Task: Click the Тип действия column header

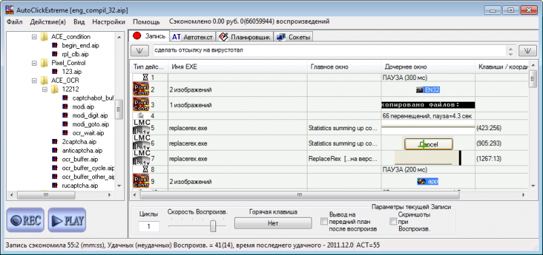Action: pyautogui.click(x=149, y=66)
